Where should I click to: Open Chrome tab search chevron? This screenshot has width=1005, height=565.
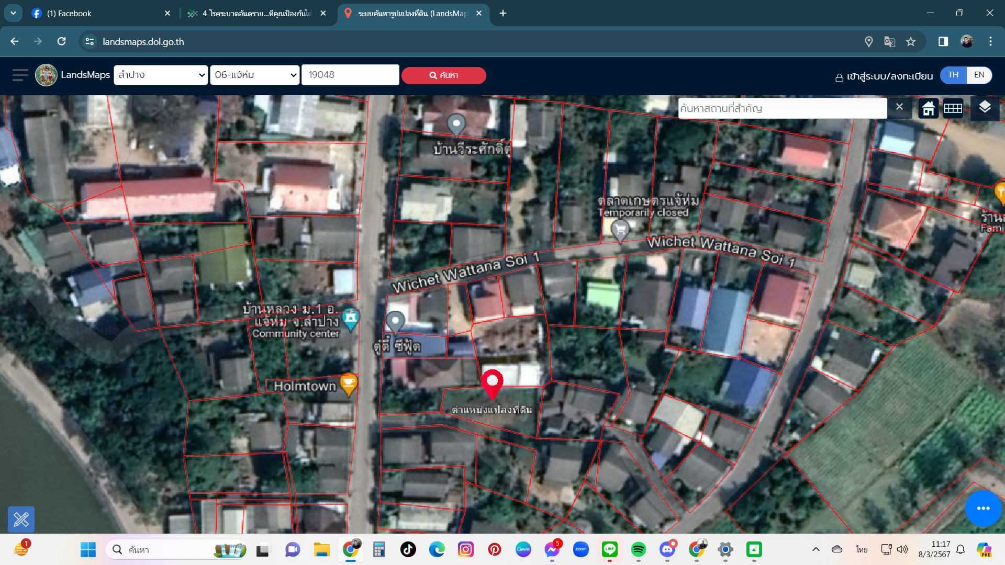tap(13, 13)
